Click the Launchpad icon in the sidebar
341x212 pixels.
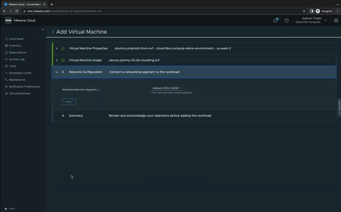point(6,39)
